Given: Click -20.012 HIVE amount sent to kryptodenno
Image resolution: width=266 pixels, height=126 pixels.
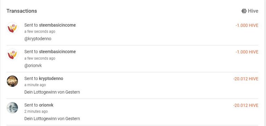Looking at the screenshot, I should click(x=246, y=79).
